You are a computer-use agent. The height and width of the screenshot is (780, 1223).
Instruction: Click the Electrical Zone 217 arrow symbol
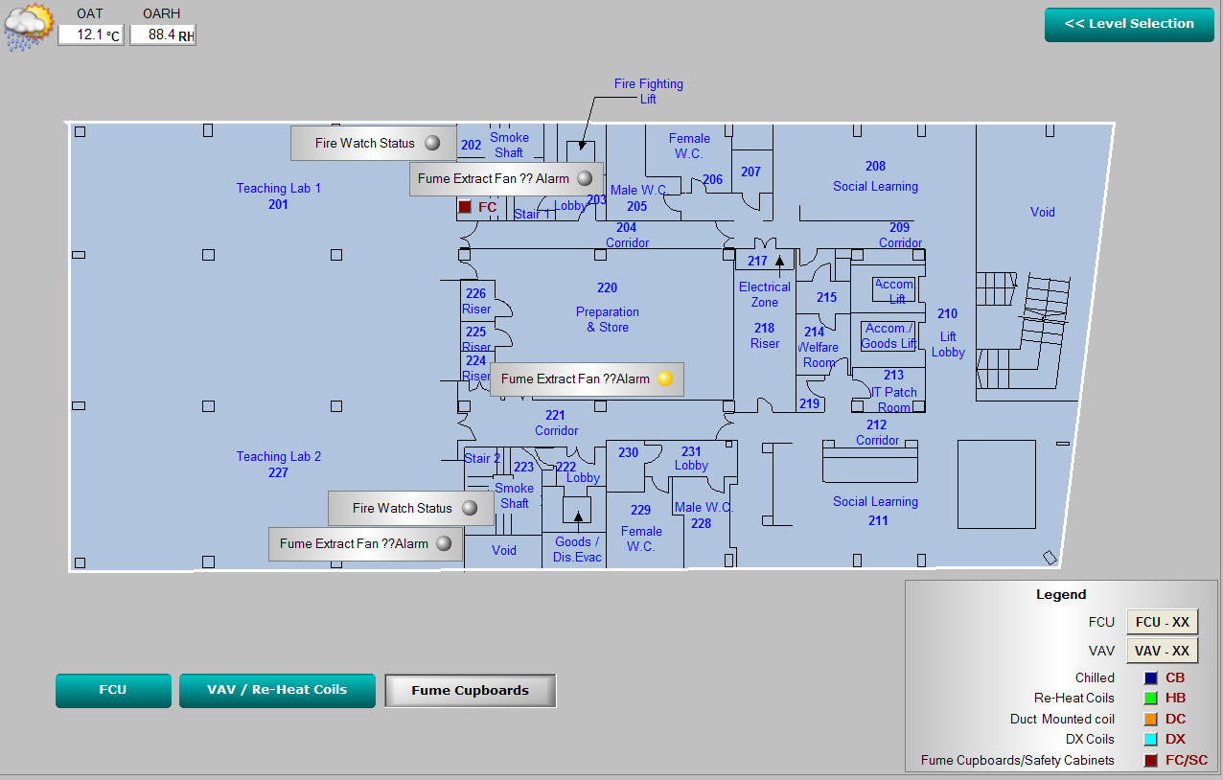point(779,260)
